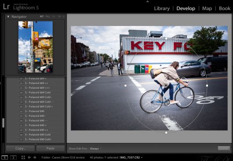Click preset icon for Polaroid 690 +
Image resolution: width=233 pixels, height=161 pixels.
click(22, 125)
